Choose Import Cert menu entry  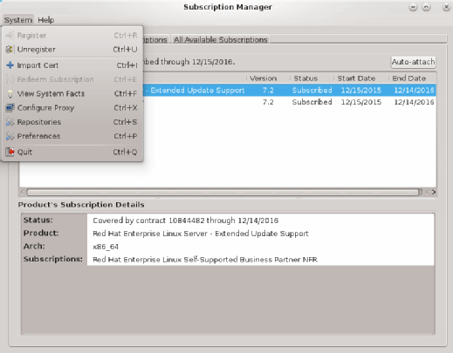(x=72, y=65)
